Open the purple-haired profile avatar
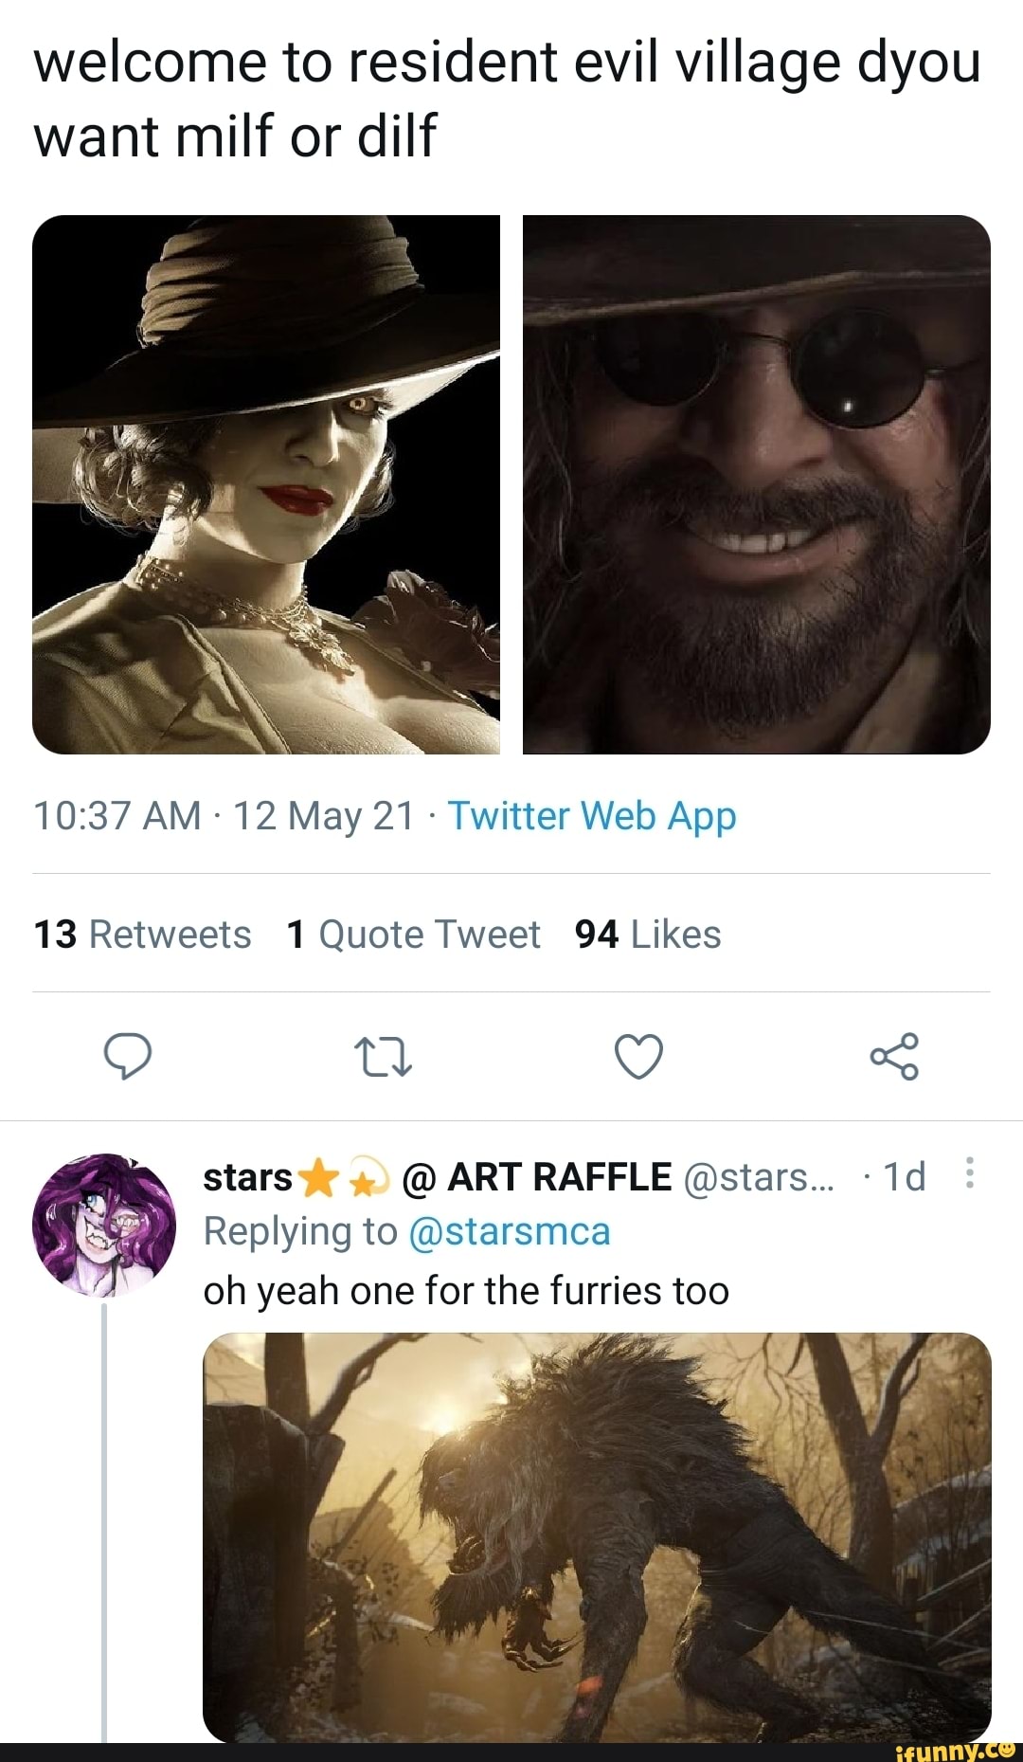The width and height of the screenshot is (1023, 1762). click(104, 1225)
